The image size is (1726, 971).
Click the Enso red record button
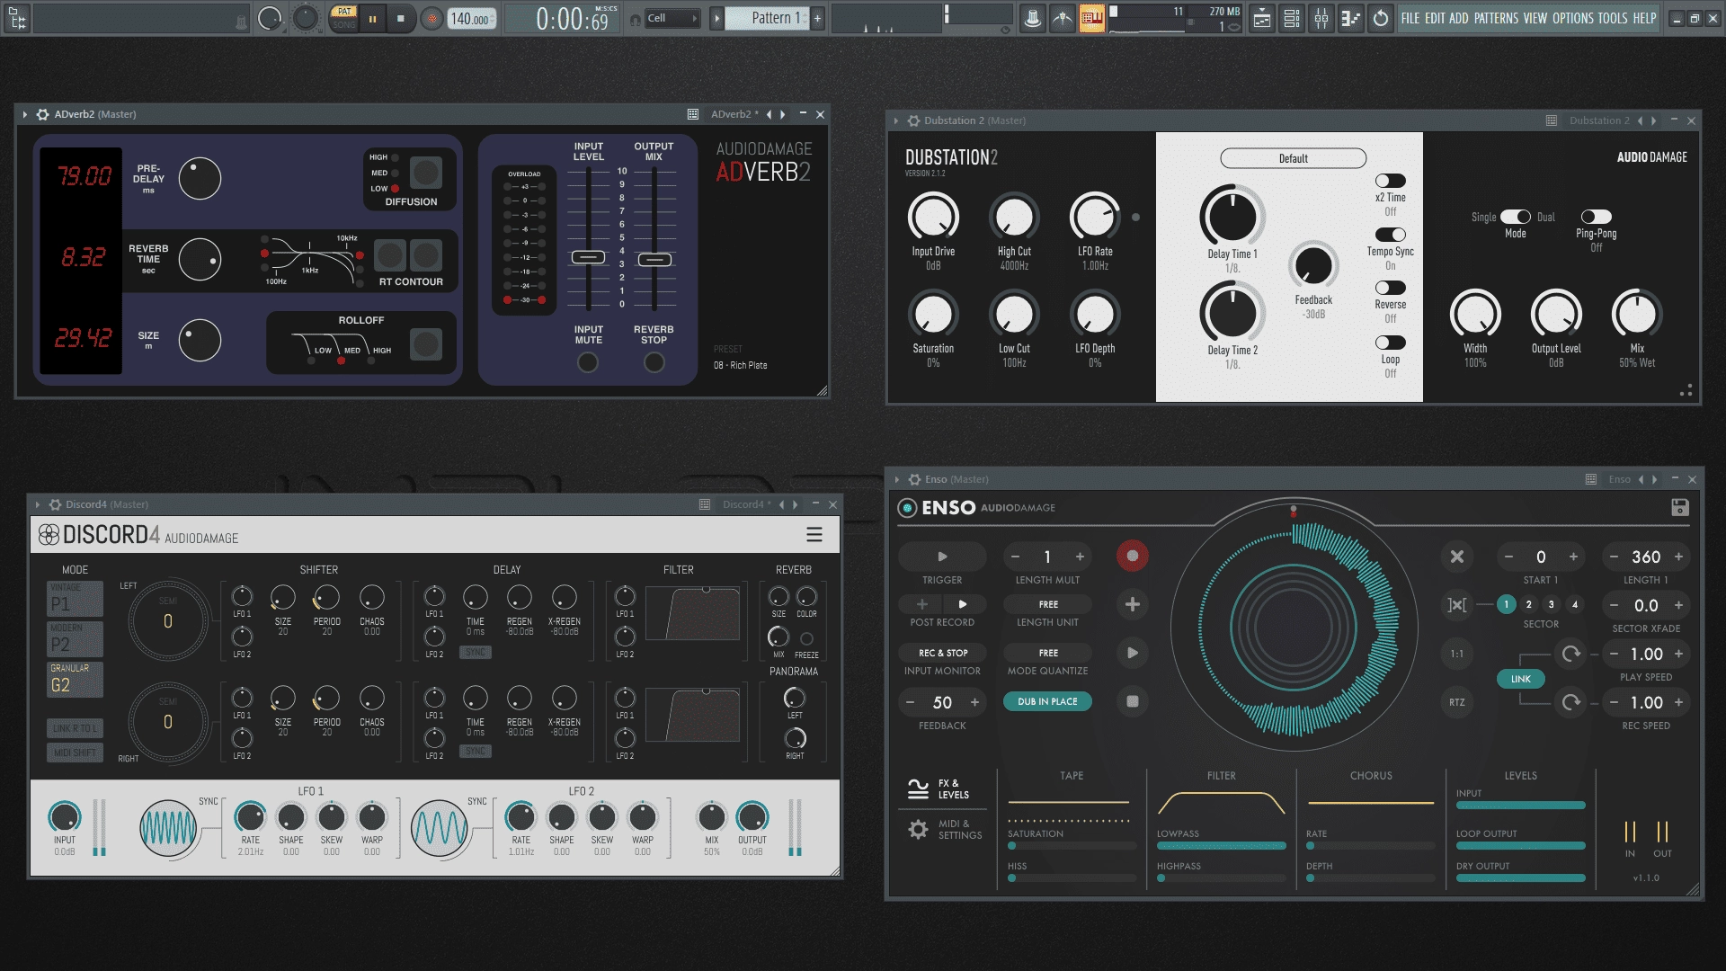1133,556
